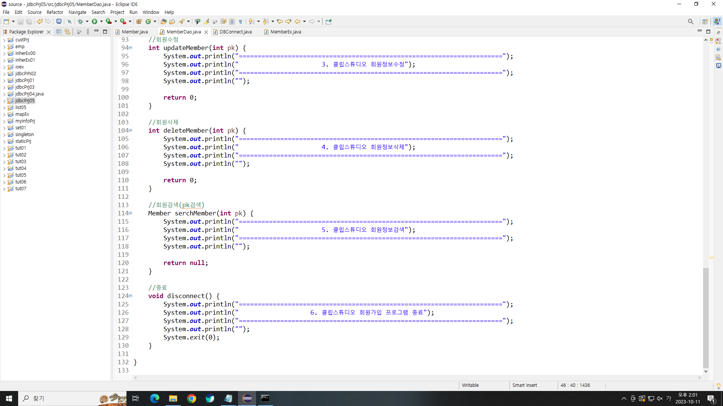The width and height of the screenshot is (723, 406).
Task: Expand the singleton project node
Action: click(4, 135)
